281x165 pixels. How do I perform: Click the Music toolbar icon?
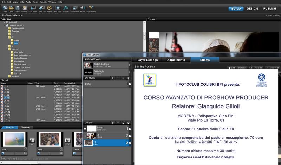[x=83, y=9]
